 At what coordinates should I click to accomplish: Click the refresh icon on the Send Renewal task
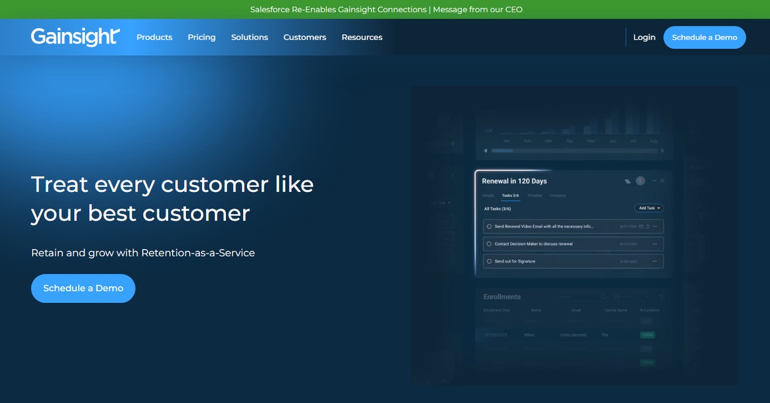pos(648,227)
